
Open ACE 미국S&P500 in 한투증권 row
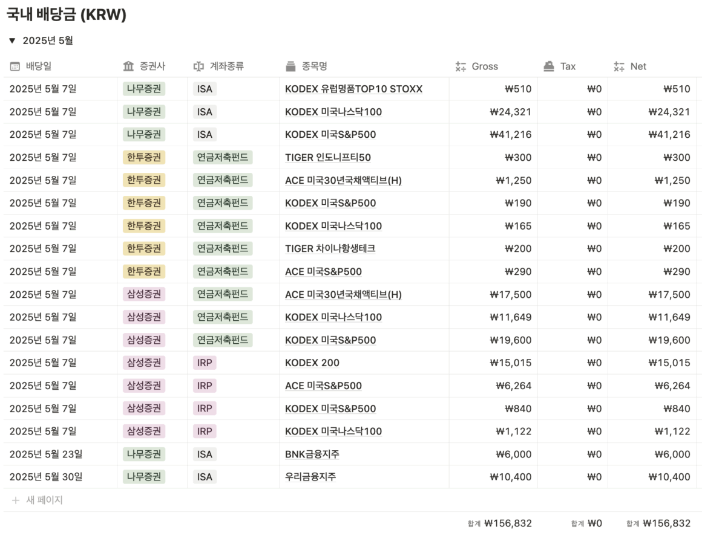click(x=323, y=272)
